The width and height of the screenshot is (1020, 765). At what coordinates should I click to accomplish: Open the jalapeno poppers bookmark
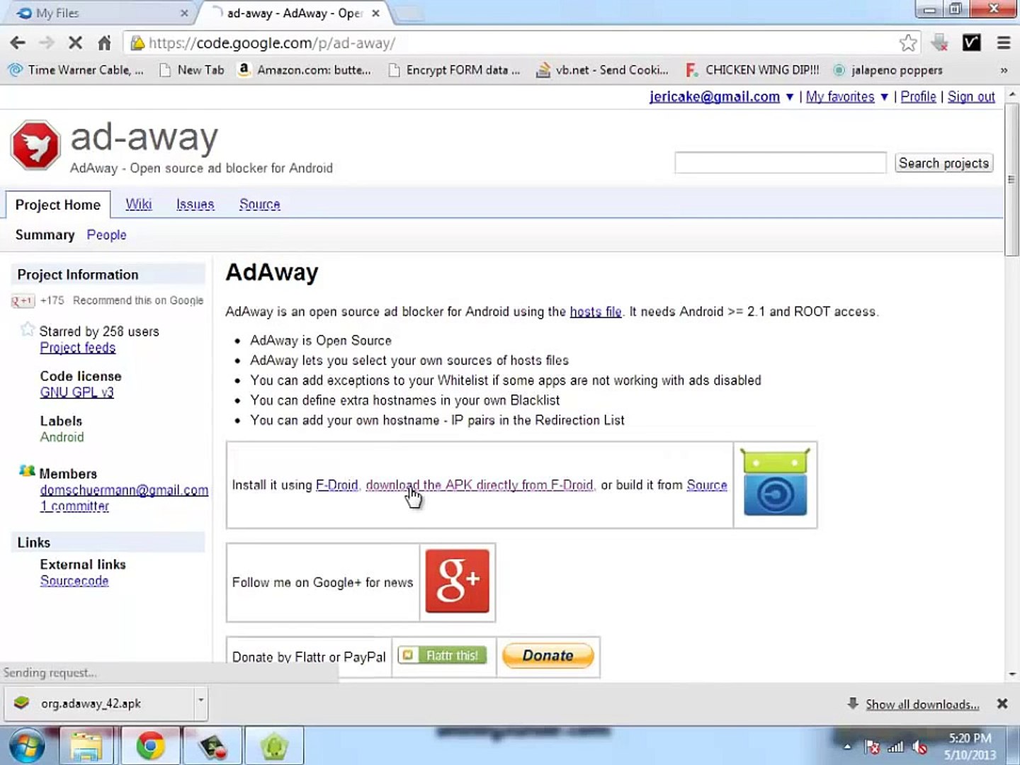click(x=888, y=70)
